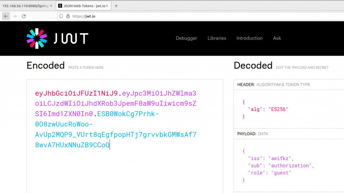The height and width of the screenshot is (193, 344).
Task: Click the HEADER: ALGORITHM & TOKEN TYPE label
Action: (x=273, y=85)
